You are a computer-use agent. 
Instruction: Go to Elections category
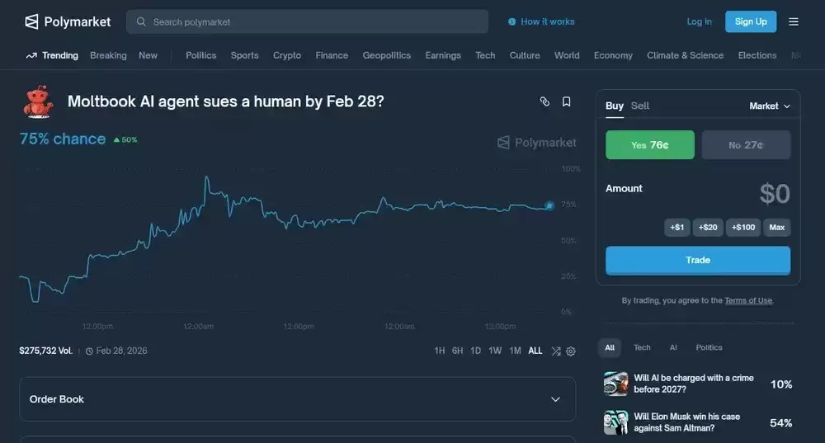[757, 55]
